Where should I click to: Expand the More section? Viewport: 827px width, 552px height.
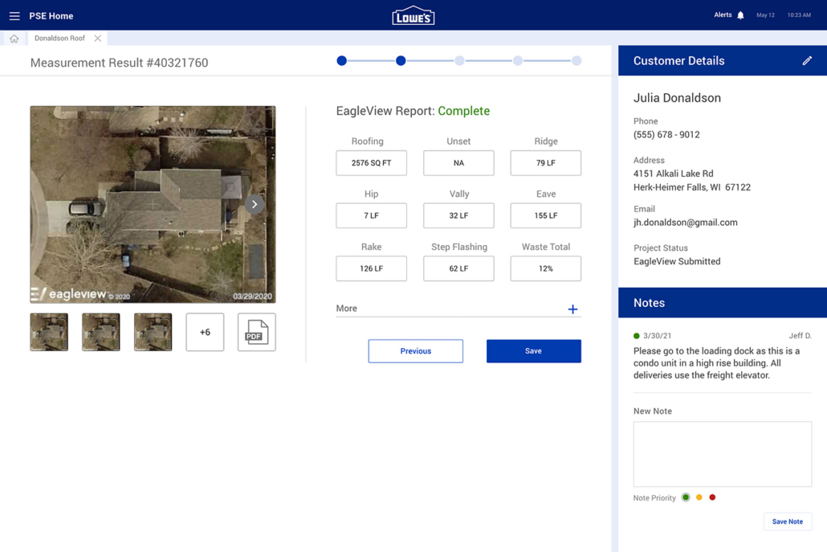click(x=572, y=309)
